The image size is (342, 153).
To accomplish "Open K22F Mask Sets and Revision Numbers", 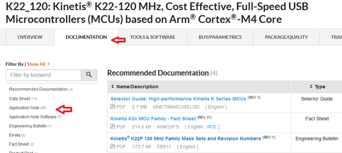I will tap(186, 139).
